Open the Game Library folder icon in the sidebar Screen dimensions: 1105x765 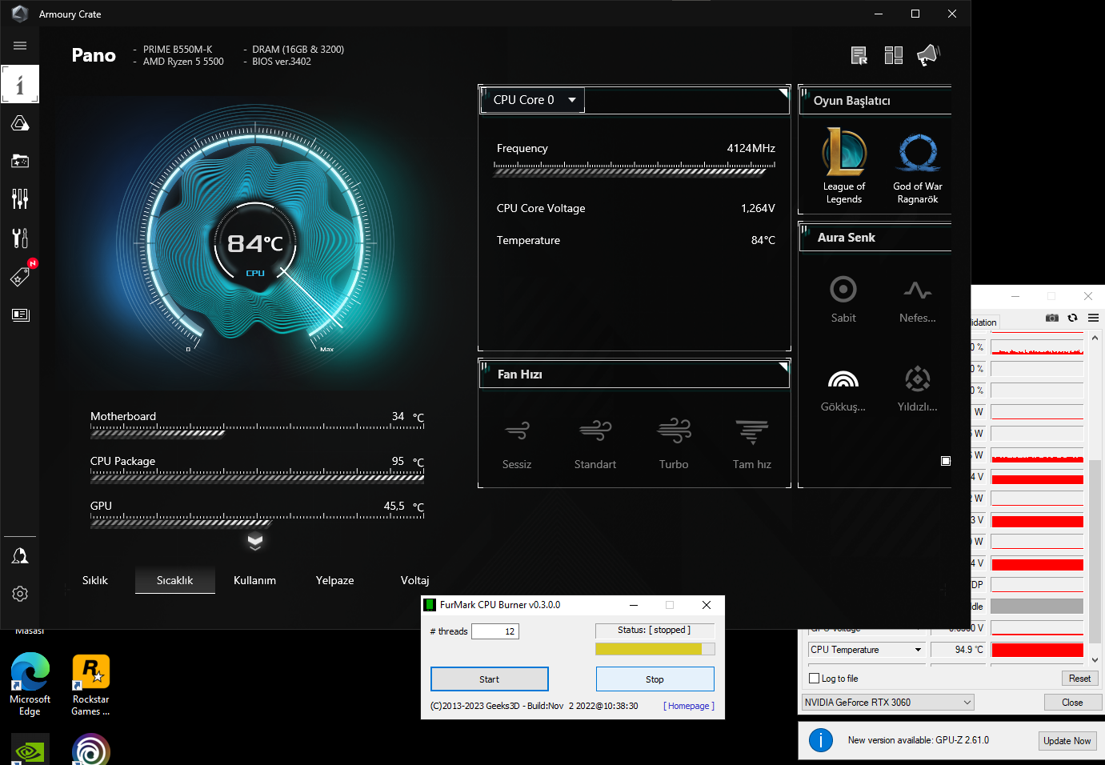pyautogui.click(x=20, y=161)
